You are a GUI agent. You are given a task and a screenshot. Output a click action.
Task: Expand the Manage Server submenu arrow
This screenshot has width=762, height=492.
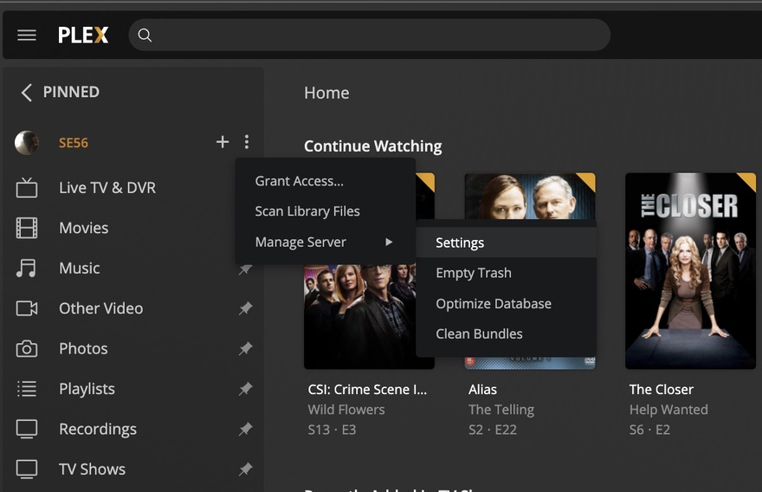(389, 243)
